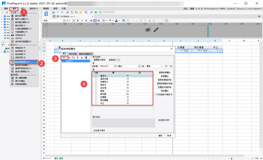The image size is (263, 160).
Task: Click the crossed-eye hide icon above sheet
Action: tap(148, 30)
